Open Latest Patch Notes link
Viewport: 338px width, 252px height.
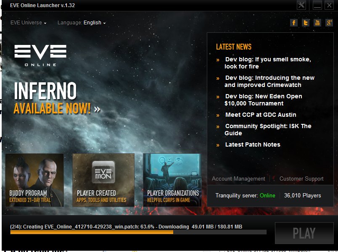253,144
